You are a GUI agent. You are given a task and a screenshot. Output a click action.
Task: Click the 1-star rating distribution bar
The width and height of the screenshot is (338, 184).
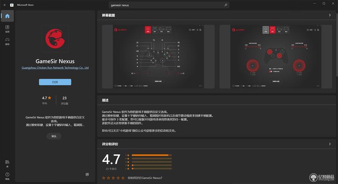tap(152, 168)
